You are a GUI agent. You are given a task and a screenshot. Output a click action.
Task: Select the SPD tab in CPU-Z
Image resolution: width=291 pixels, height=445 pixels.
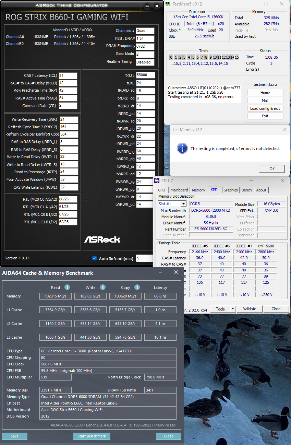click(214, 190)
